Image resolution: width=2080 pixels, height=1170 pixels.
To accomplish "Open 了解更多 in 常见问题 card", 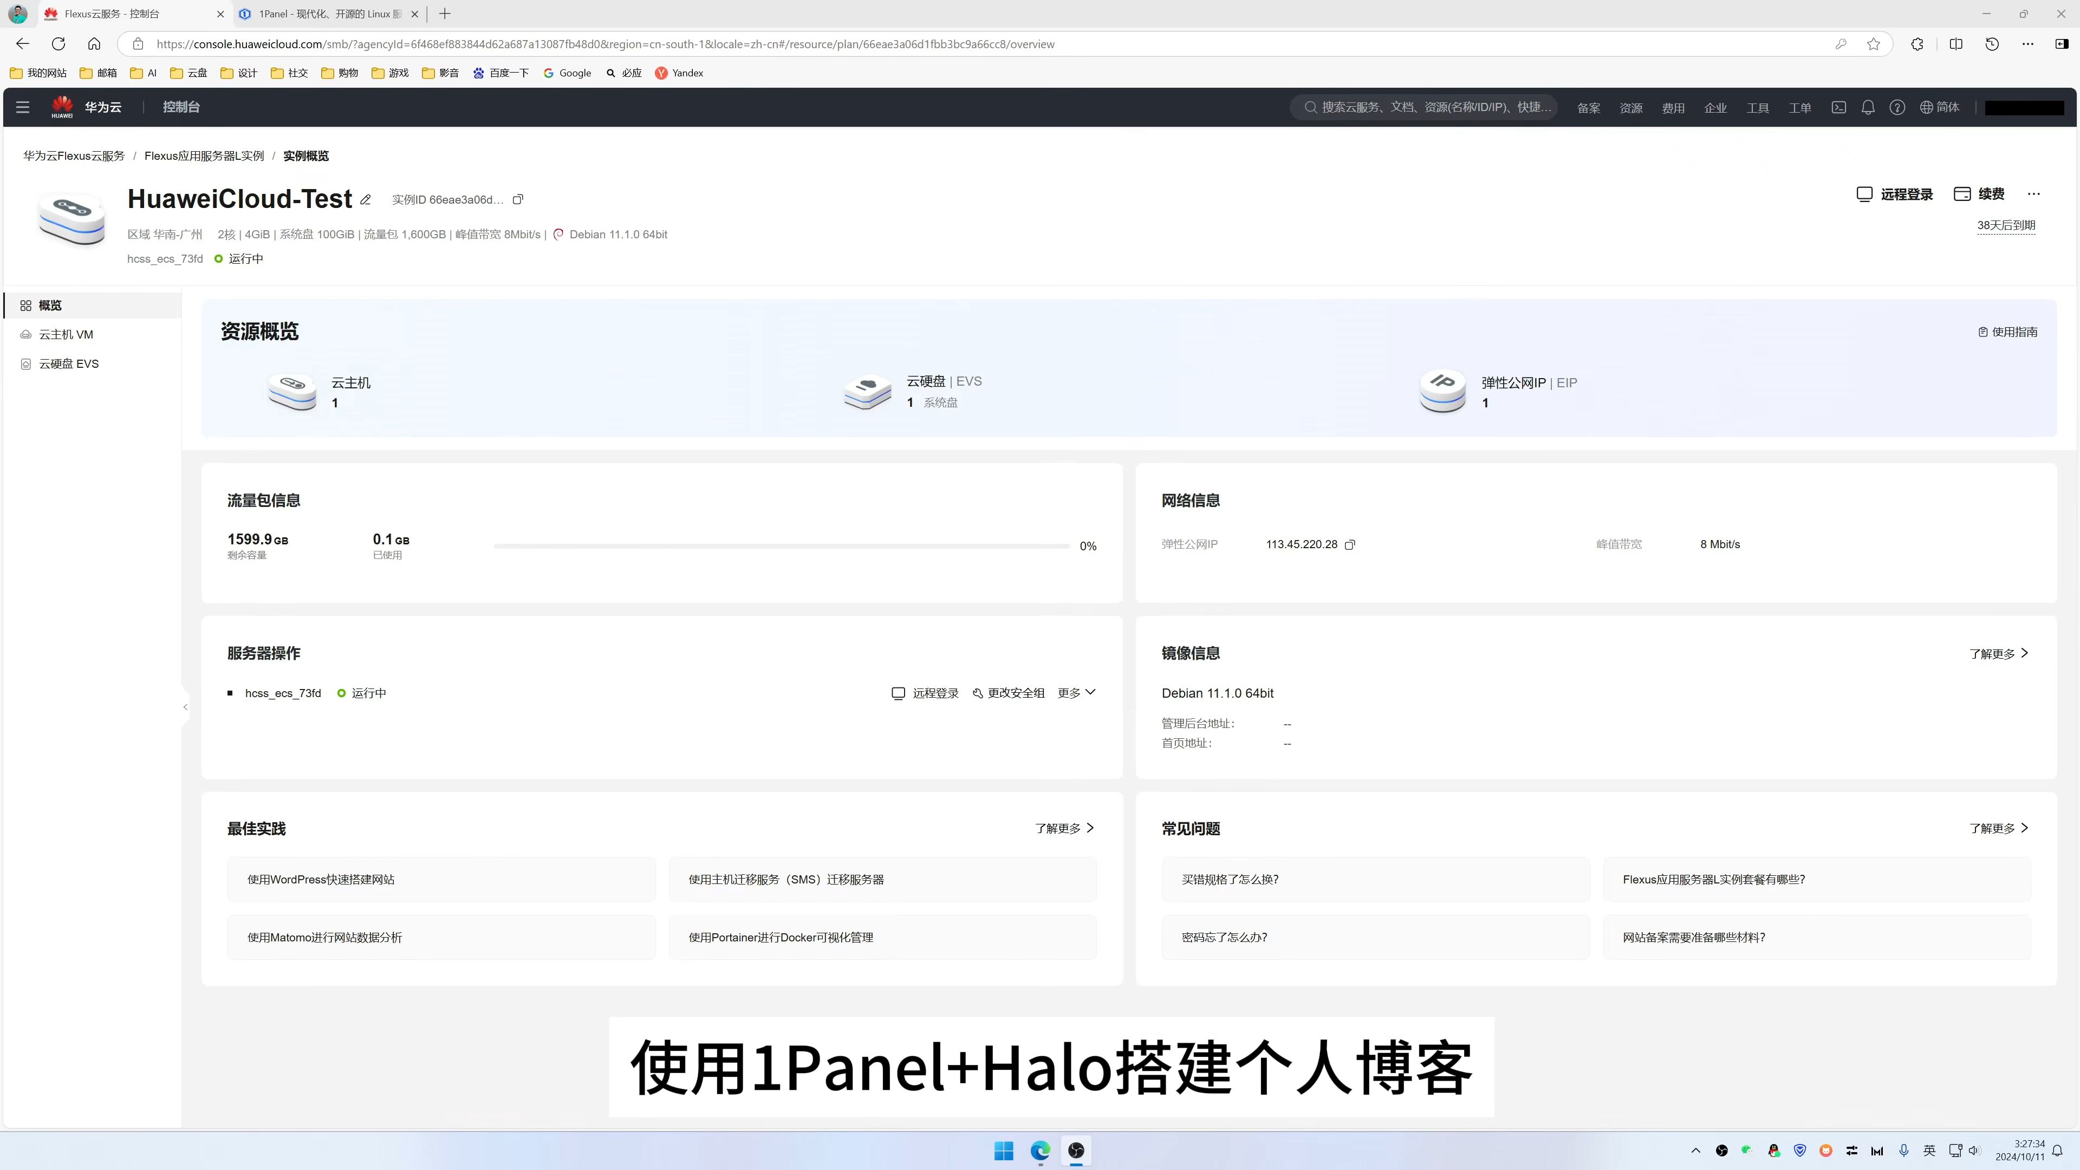I will coord(1998,828).
